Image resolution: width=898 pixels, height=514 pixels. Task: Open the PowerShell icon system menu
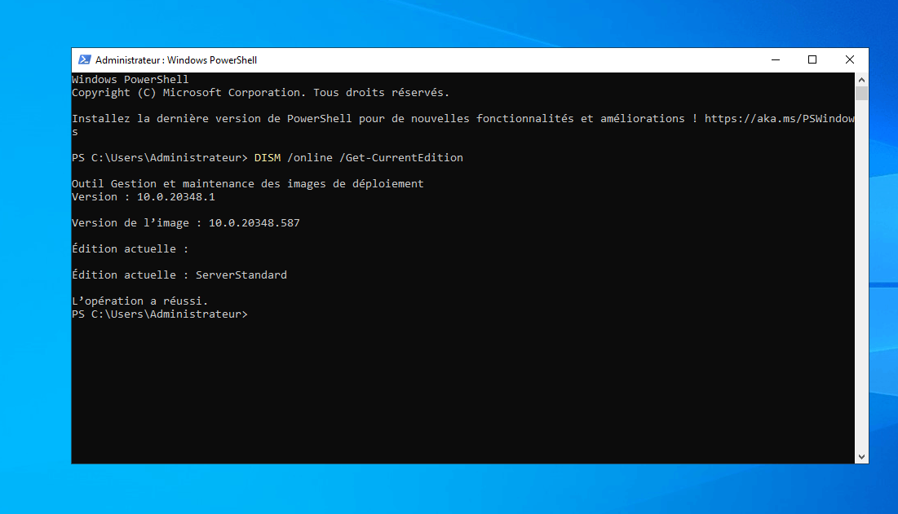point(84,60)
